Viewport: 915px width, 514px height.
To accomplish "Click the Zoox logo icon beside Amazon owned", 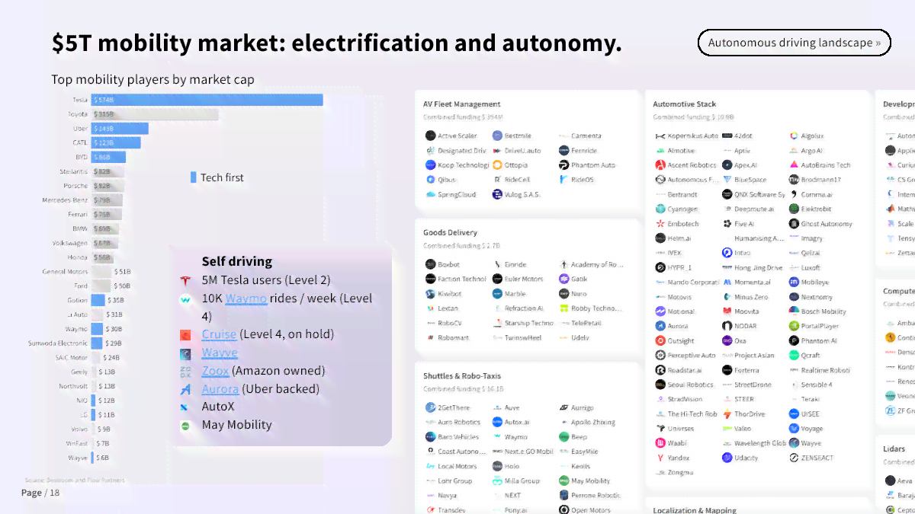I will click(185, 372).
